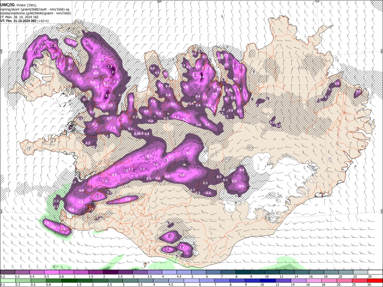Click the 'slydda/snjókoma' legend description line
Image resolution: width=383 pixels, height=287 pixels.
pos(36,13)
